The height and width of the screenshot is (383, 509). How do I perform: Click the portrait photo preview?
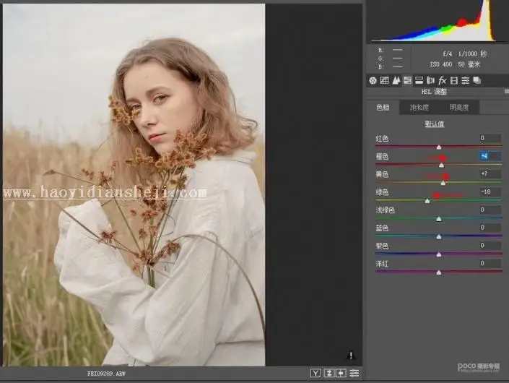[134, 184]
